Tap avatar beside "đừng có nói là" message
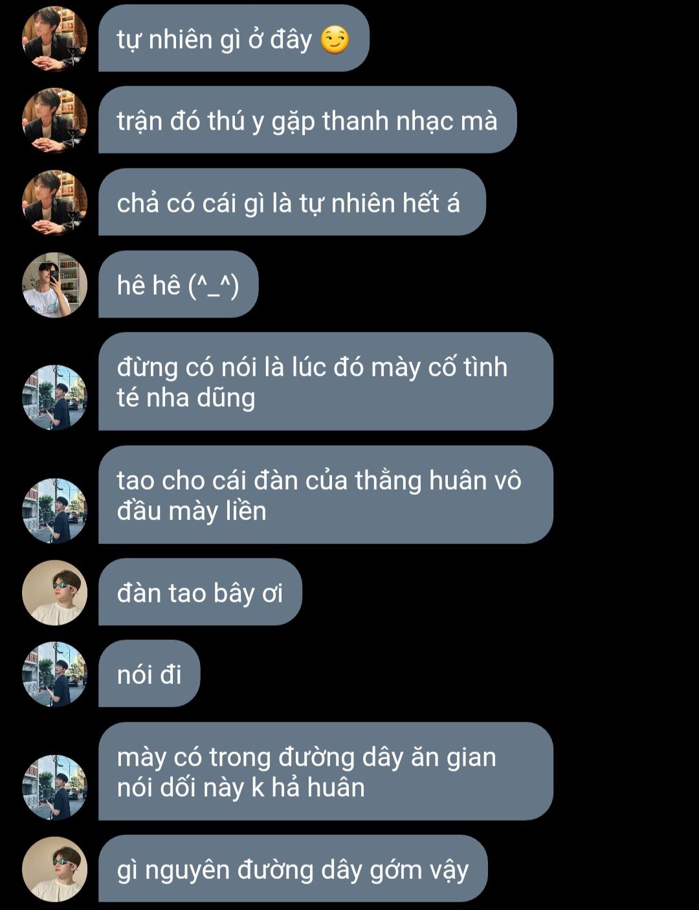The image size is (699, 910). (x=55, y=398)
